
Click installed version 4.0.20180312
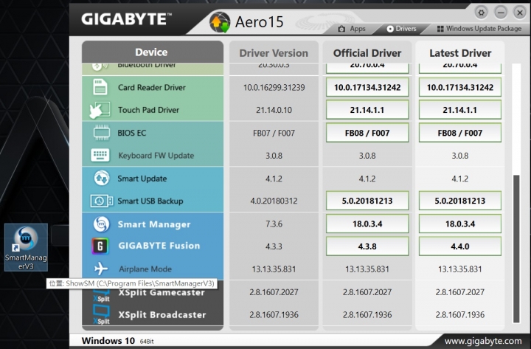click(274, 201)
